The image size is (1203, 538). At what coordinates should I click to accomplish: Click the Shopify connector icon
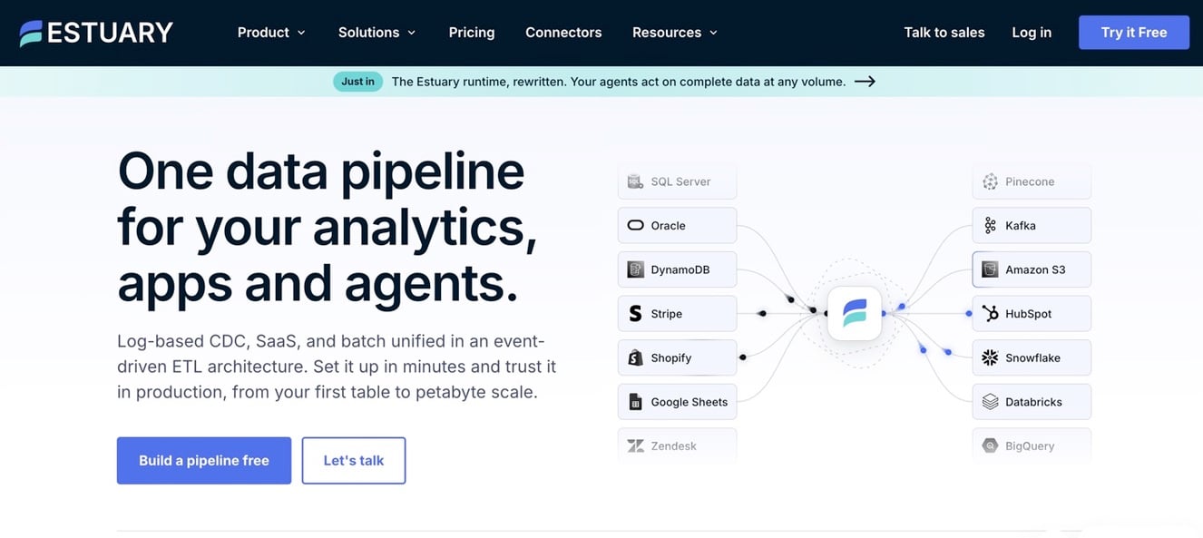pyautogui.click(x=635, y=357)
